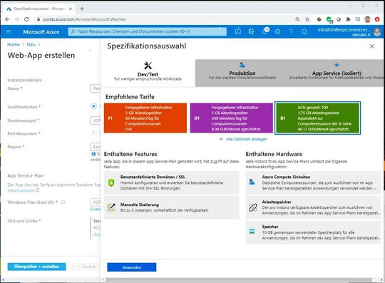Open the directory and subscription filter icon

point(251,31)
